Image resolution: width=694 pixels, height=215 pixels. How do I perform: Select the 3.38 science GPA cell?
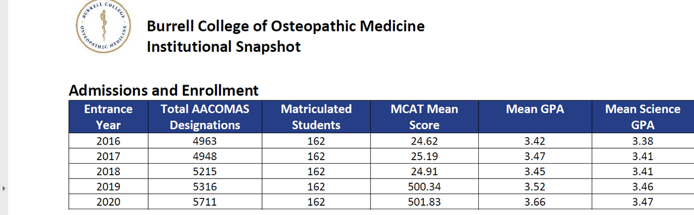[643, 141]
